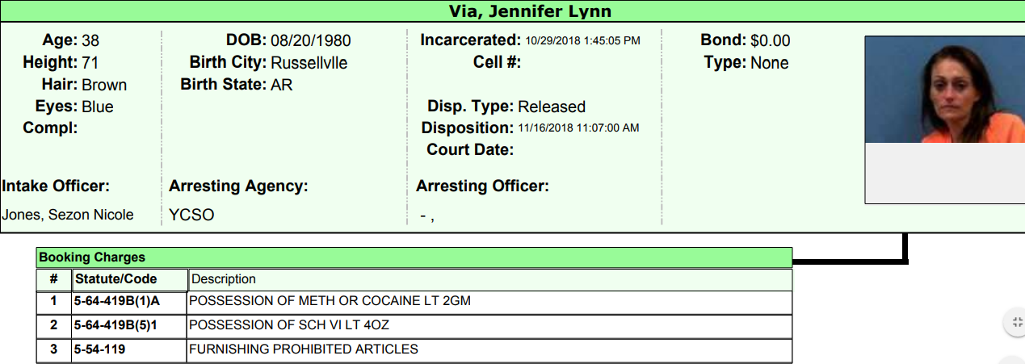
Task: Click 'POSSESSION OF SCH VI LT 4OZ' description
Action: (x=293, y=325)
